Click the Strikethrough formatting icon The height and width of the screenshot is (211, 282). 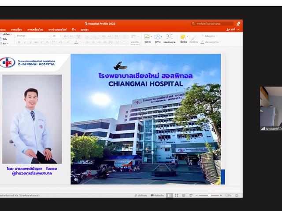pyautogui.click(x=36, y=42)
